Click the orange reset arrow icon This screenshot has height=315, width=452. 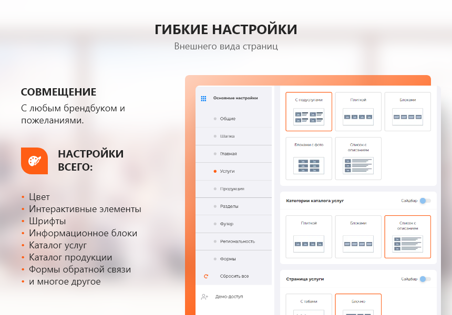pyautogui.click(x=206, y=276)
